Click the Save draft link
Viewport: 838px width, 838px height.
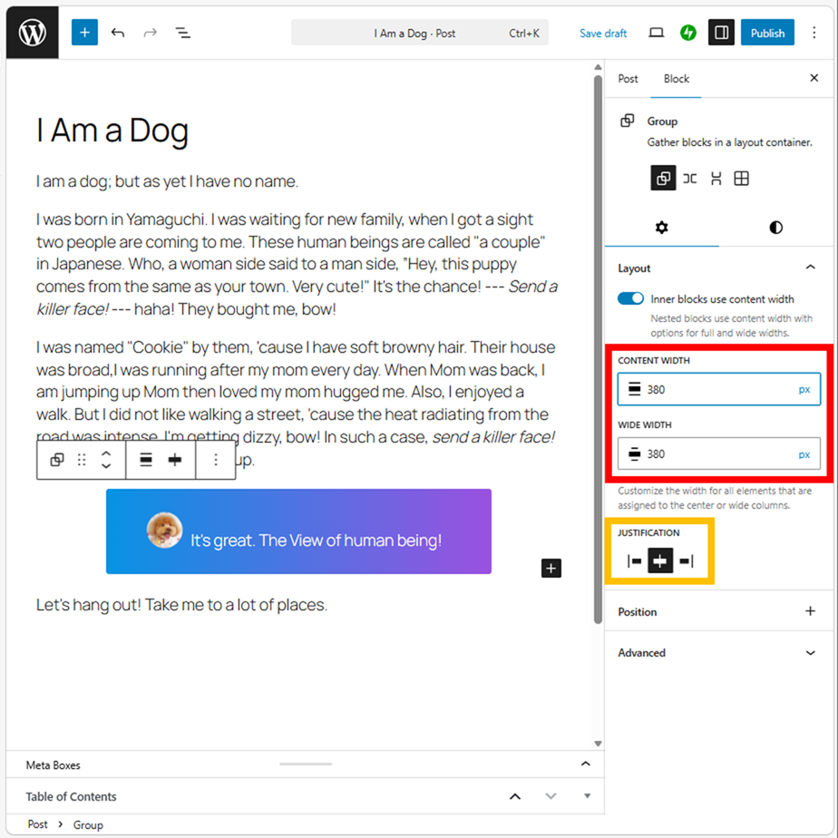click(x=603, y=34)
